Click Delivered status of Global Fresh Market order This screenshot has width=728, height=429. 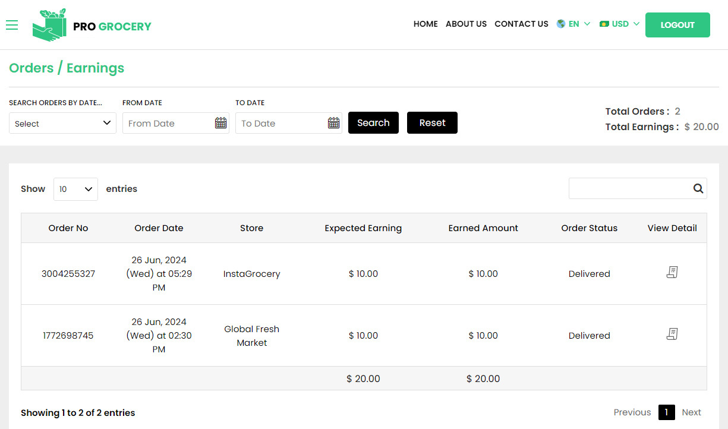(589, 336)
